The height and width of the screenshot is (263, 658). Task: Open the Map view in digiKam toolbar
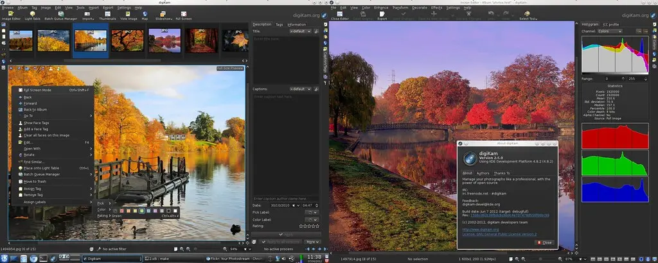click(145, 16)
